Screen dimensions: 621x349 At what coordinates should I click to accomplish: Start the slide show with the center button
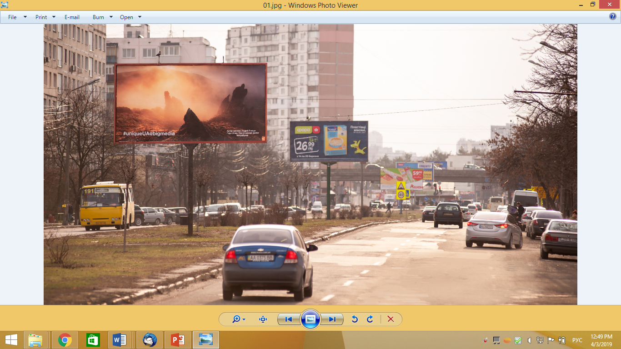pyautogui.click(x=310, y=319)
